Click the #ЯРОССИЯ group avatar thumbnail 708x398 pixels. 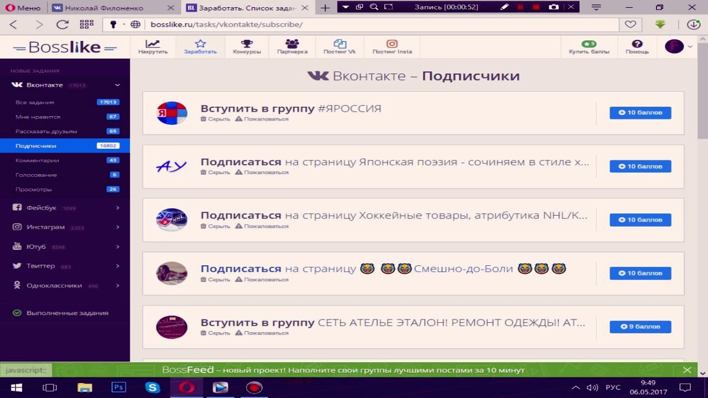[171, 113]
